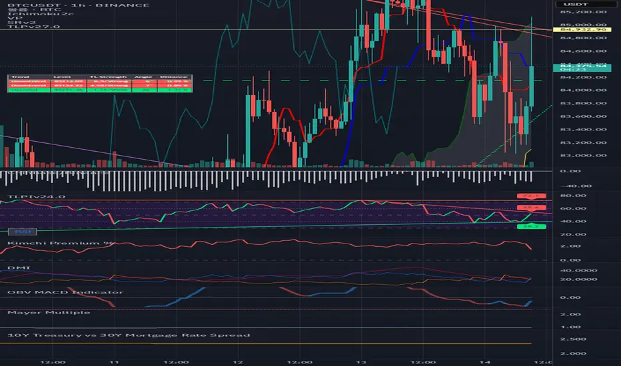Click the green value tag in TLPI pane
621x366 pixels.
531,227
